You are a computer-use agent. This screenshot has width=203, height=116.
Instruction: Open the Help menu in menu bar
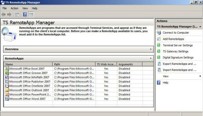(x=35, y=8)
